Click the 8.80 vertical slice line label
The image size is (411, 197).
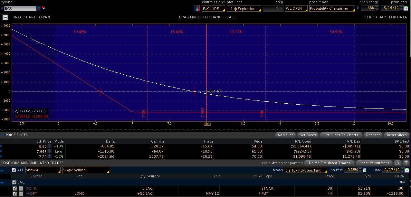262,113
